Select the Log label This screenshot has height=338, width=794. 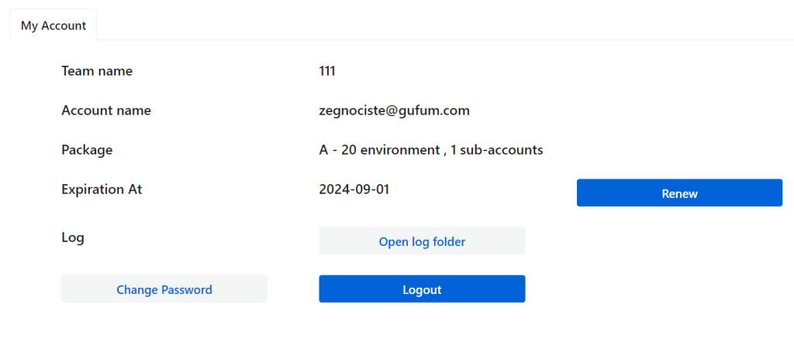point(72,237)
